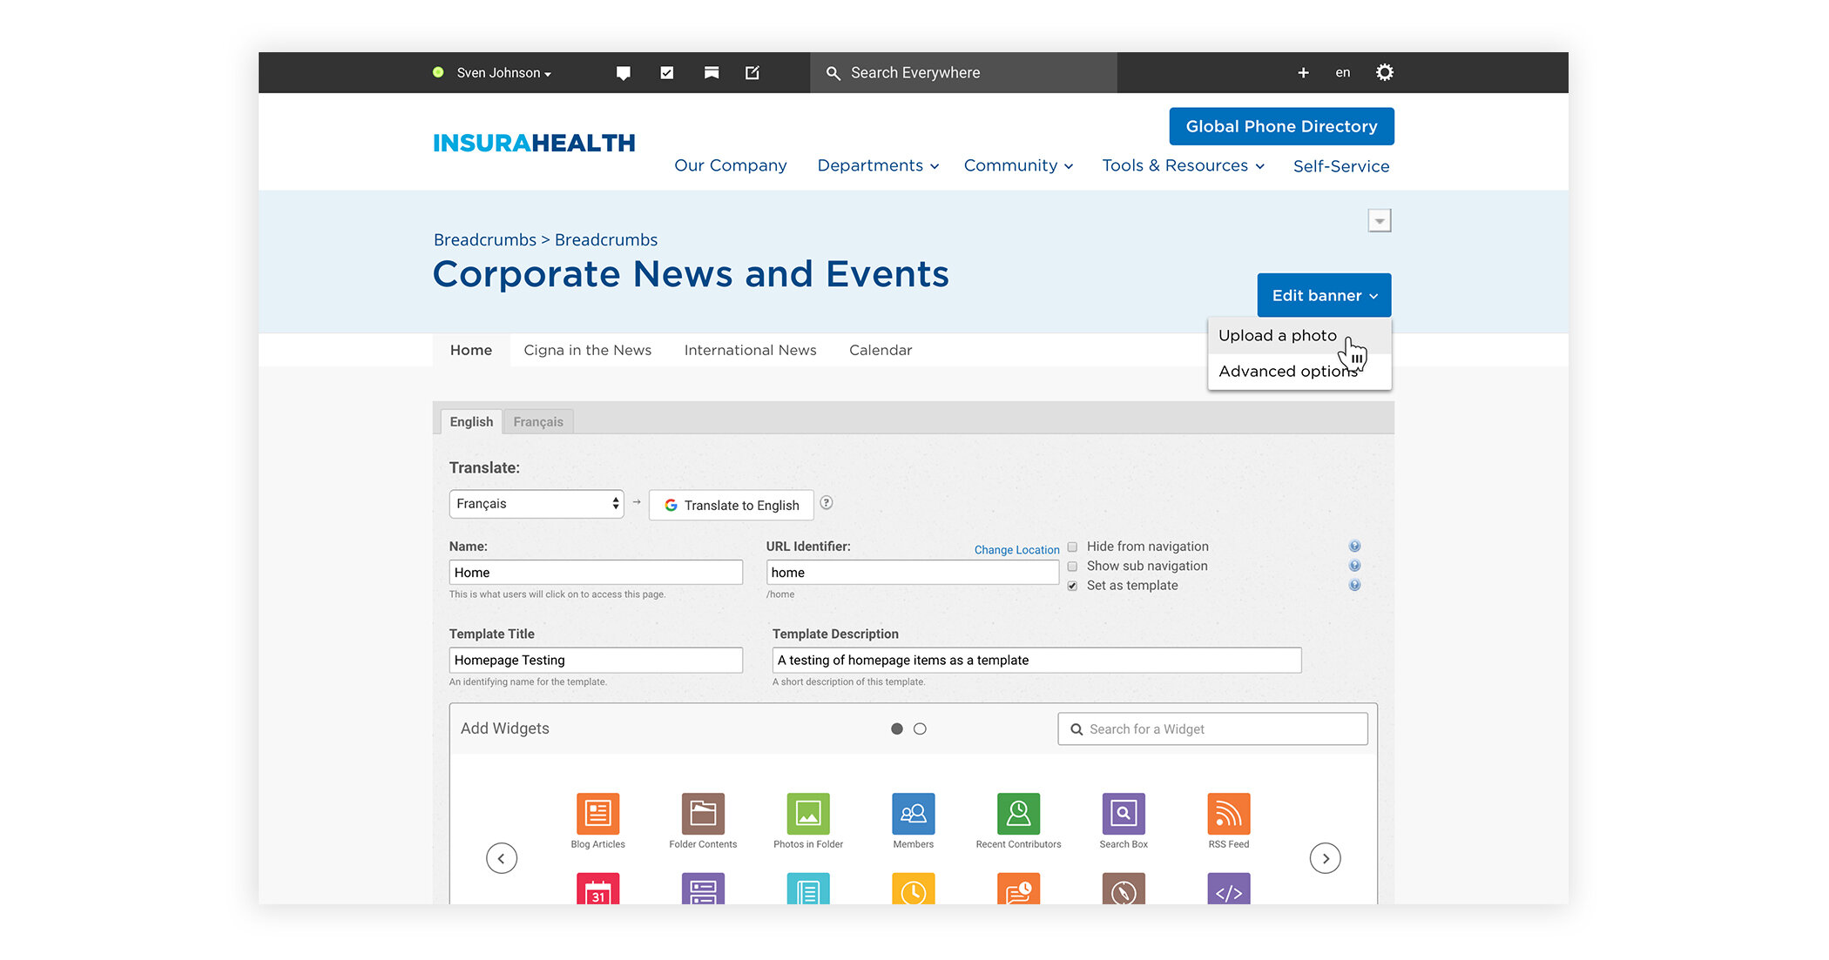
Task: Select the first widget page dot
Action: click(897, 728)
